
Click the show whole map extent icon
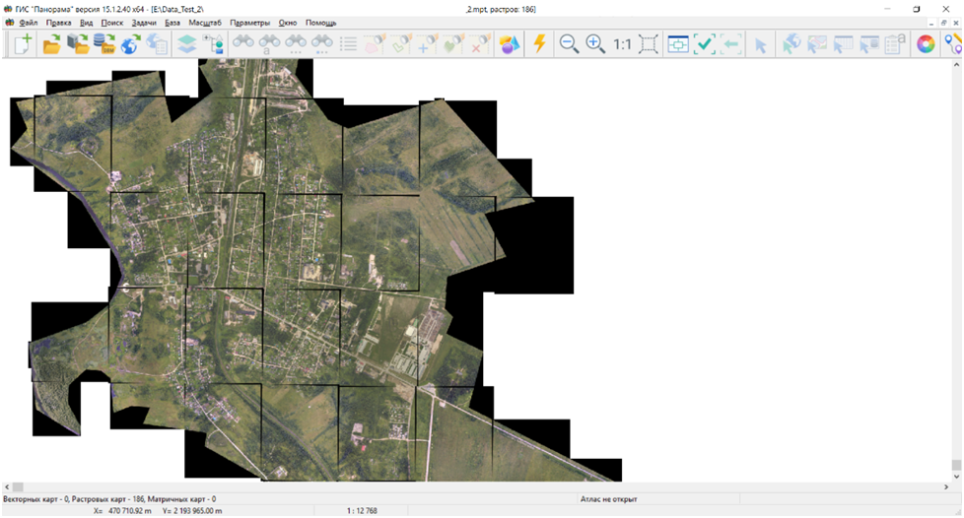[649, 44]
